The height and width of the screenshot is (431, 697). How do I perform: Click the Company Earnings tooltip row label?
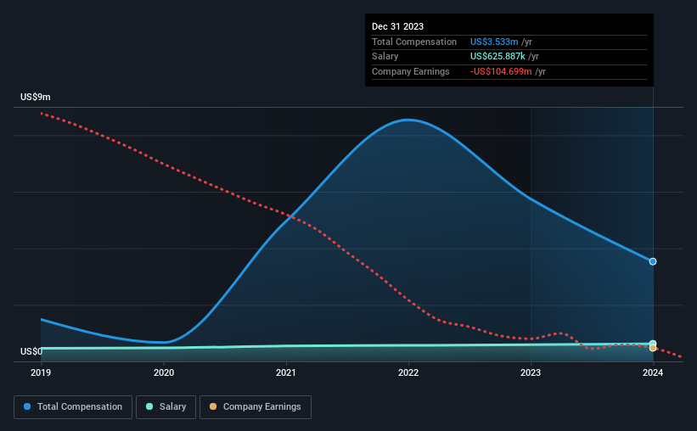tap(410, 71)
